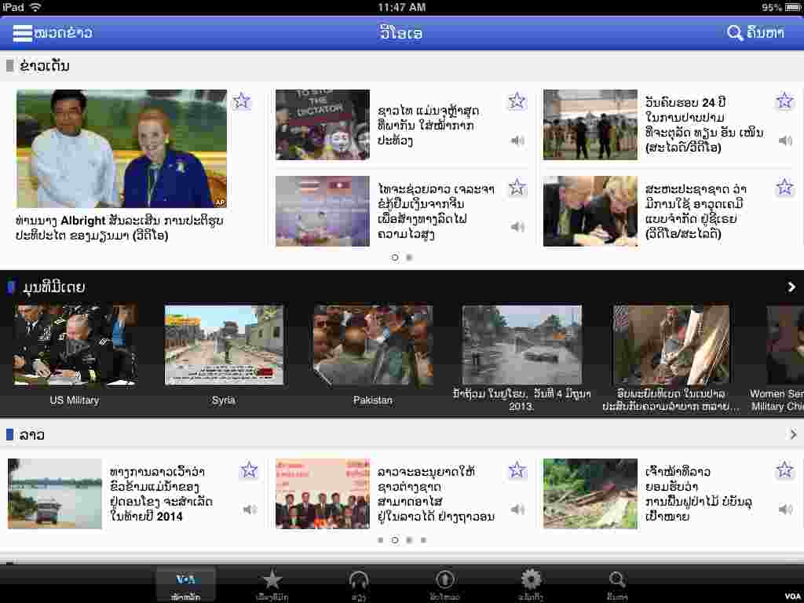Play audio for 24 anniversary article
Screen dimensions: 804x603
(x=785, y=141)
